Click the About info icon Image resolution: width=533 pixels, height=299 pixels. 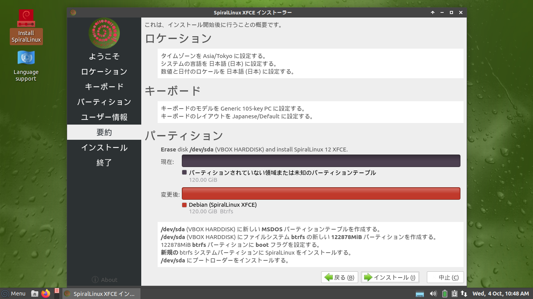click(95, 280)
